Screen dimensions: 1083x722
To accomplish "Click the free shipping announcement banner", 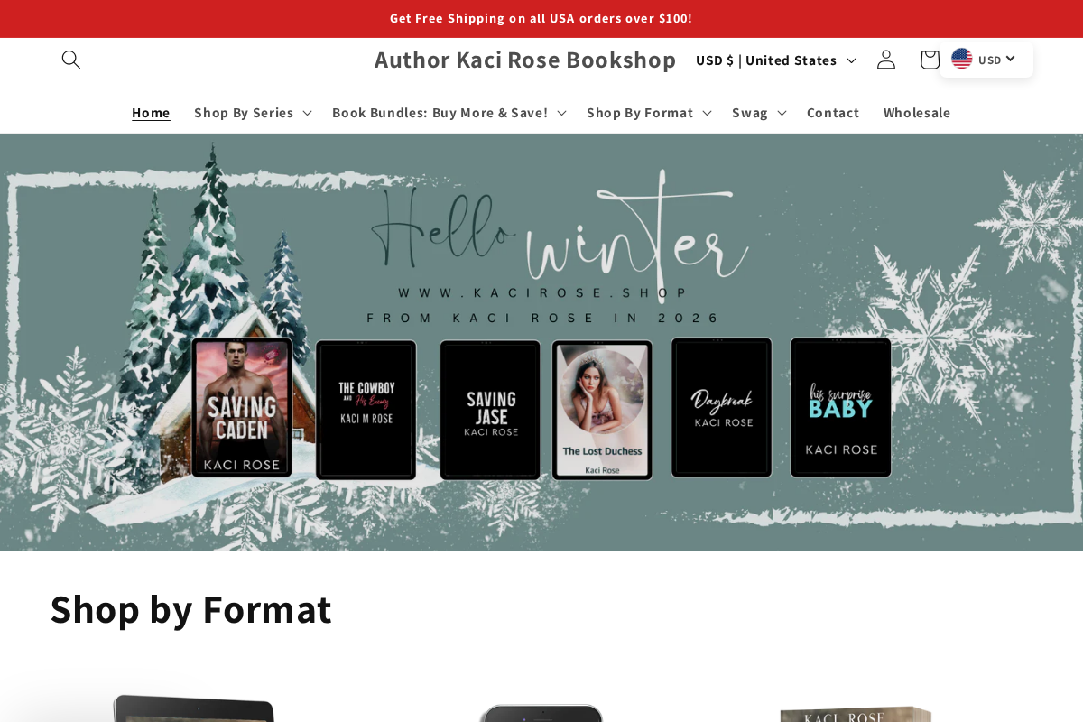I will [x=541, y=18].
